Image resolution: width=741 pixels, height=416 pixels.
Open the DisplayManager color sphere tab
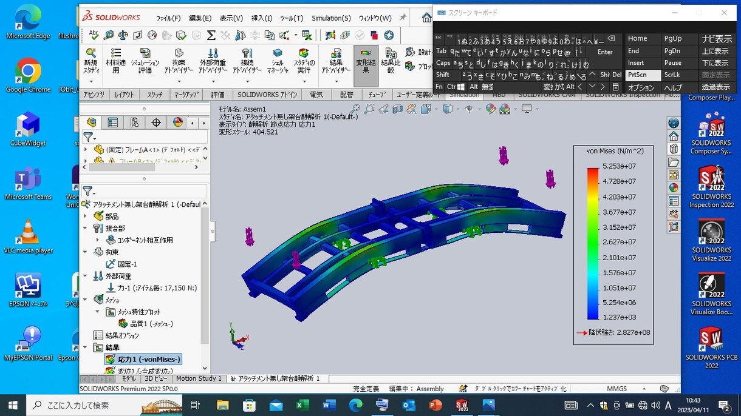178,122
